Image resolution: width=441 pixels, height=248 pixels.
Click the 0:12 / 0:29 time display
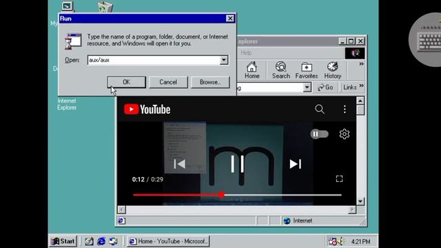147,179
